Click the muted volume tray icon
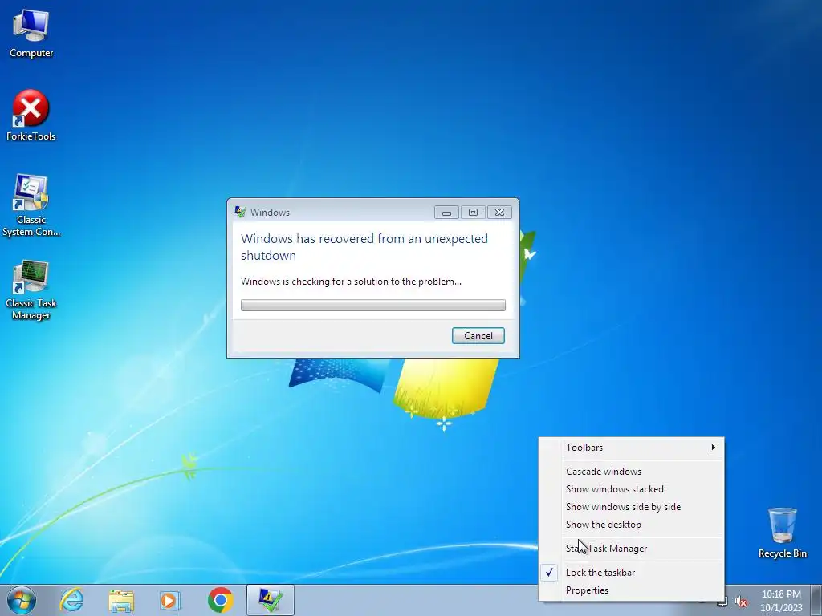The width and height of the screenshot is (822, 616). 741,602
